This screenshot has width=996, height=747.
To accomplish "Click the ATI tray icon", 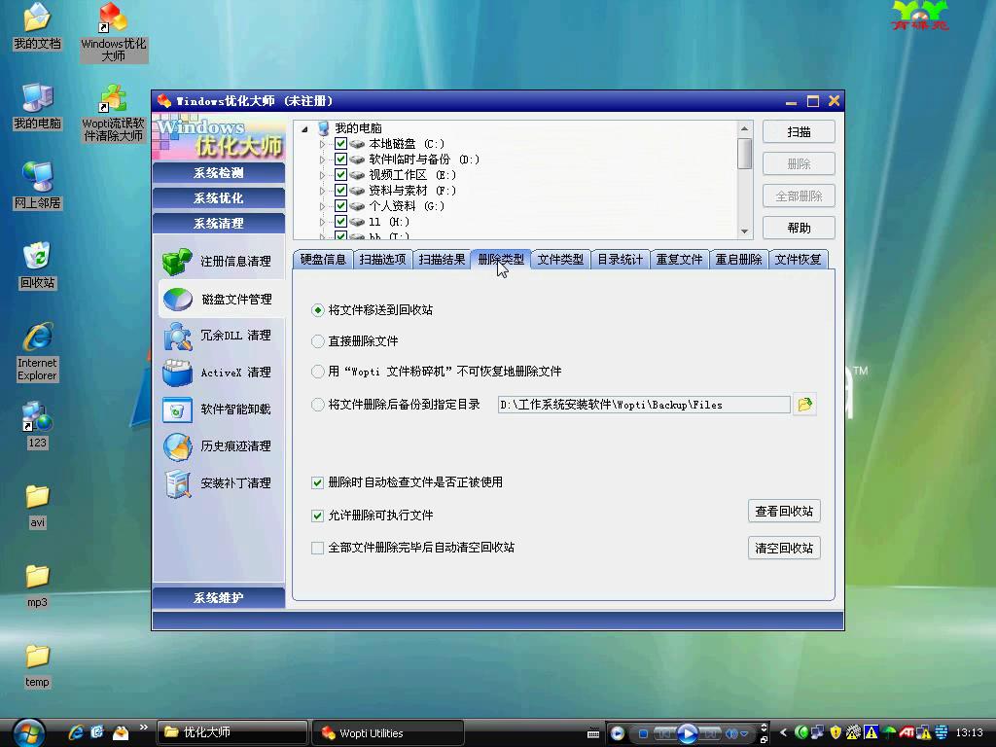I will click(906, 733).
